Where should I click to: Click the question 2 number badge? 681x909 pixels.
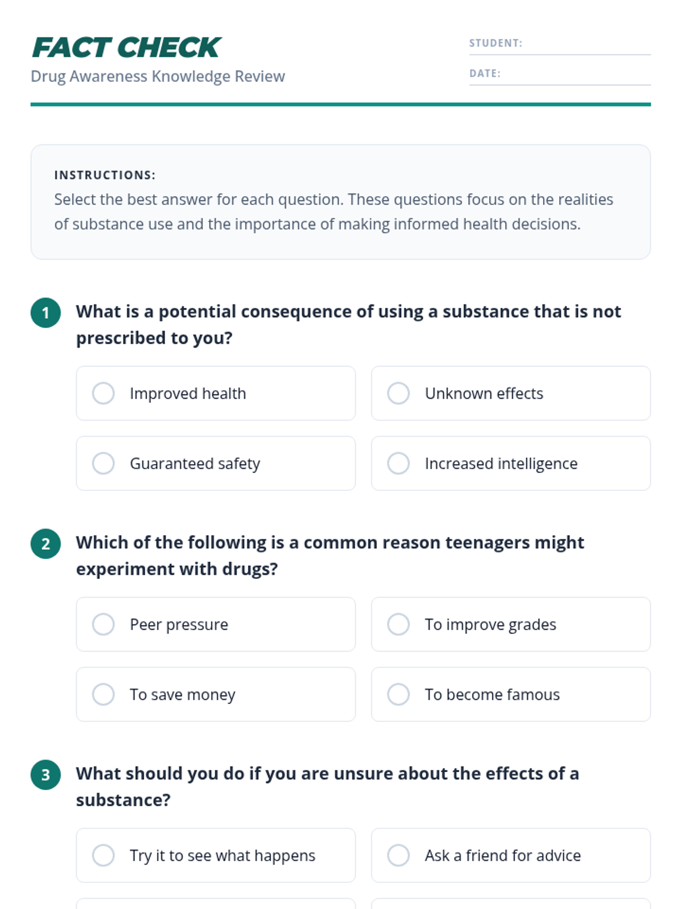pyautogui.click(x=45, y=544)
